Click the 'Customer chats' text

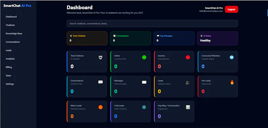click(76, 84)
